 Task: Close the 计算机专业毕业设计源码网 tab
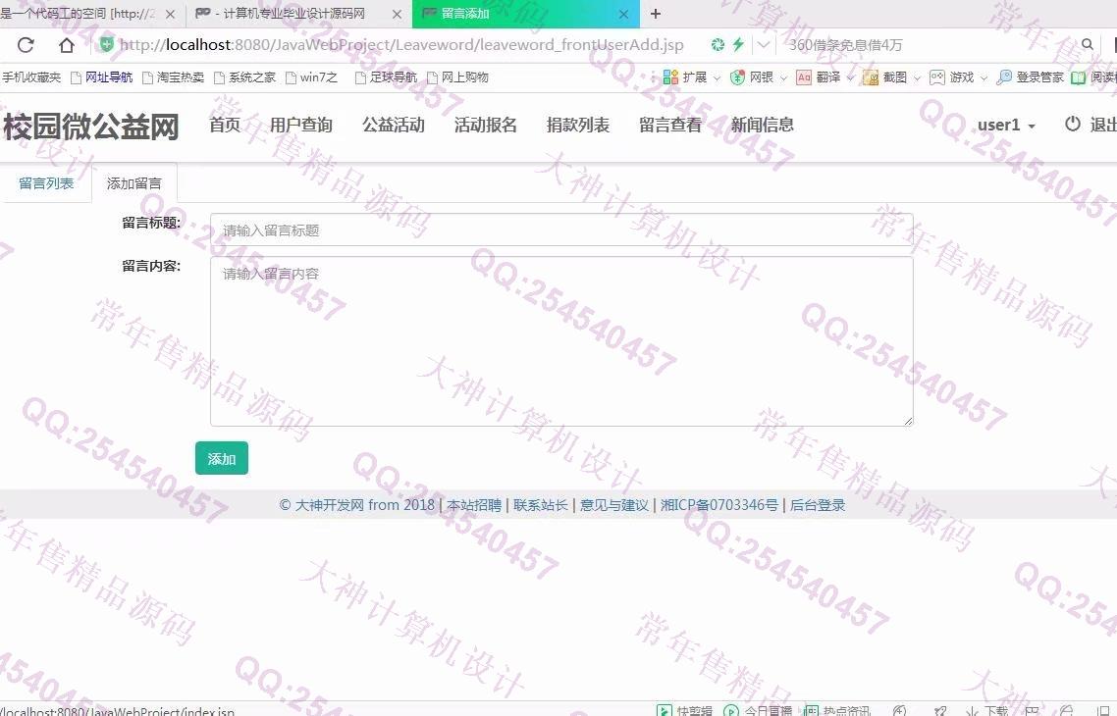(x=397, y=14)
